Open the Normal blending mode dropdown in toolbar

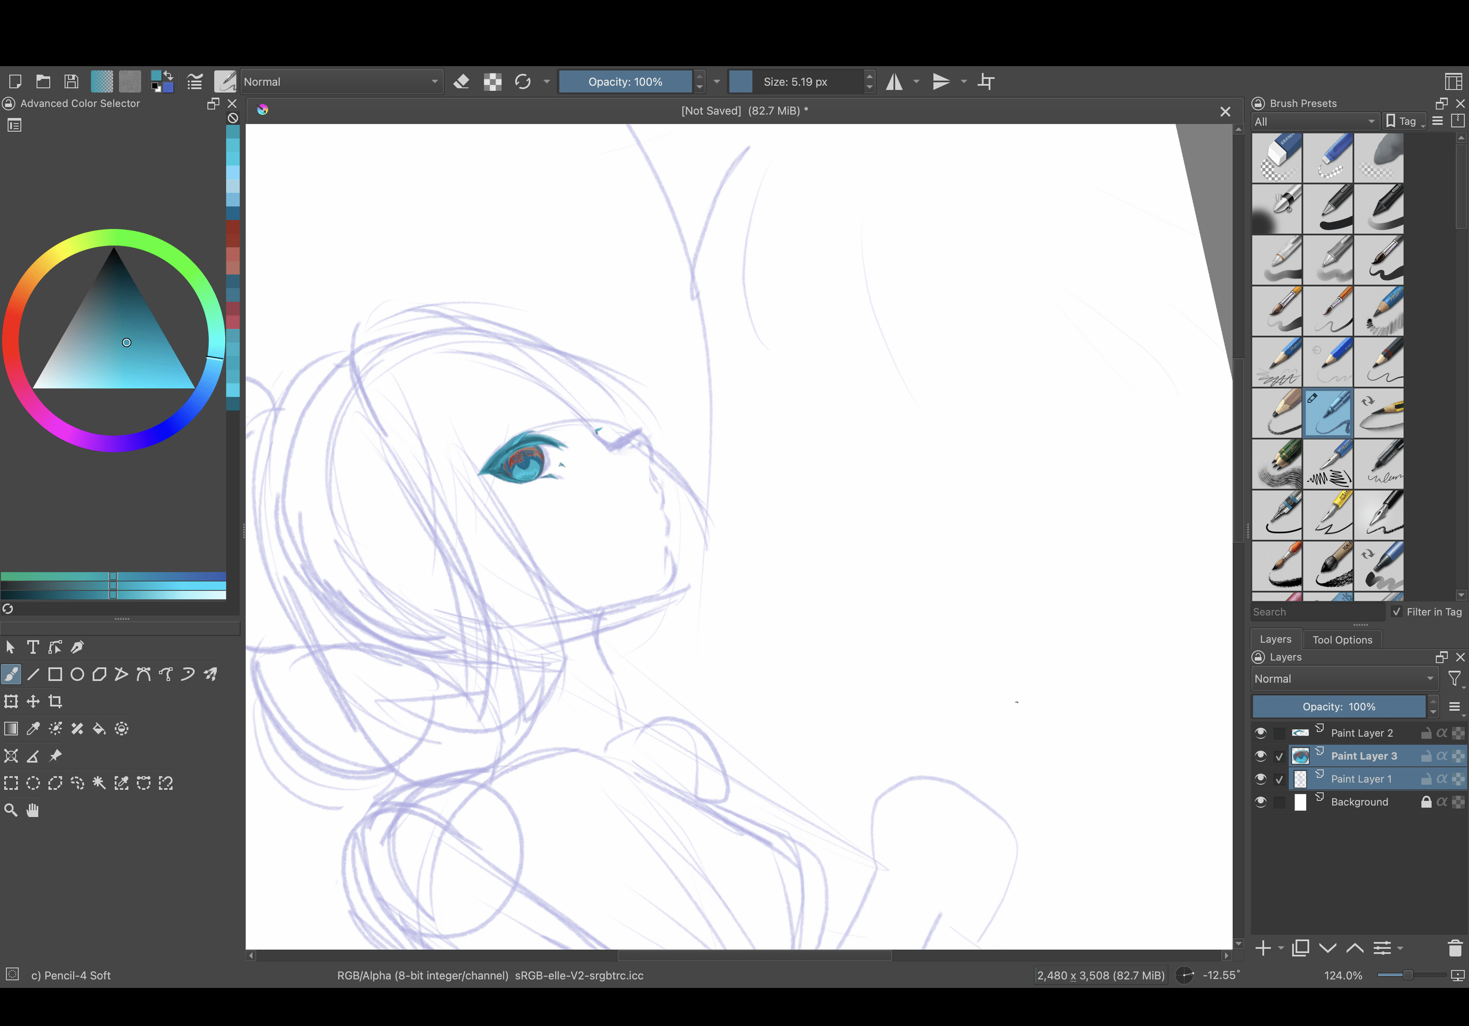click(341, 82)
